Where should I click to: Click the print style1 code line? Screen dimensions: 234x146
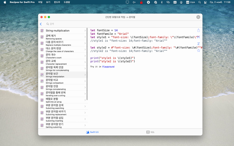(x=112, y=58)
